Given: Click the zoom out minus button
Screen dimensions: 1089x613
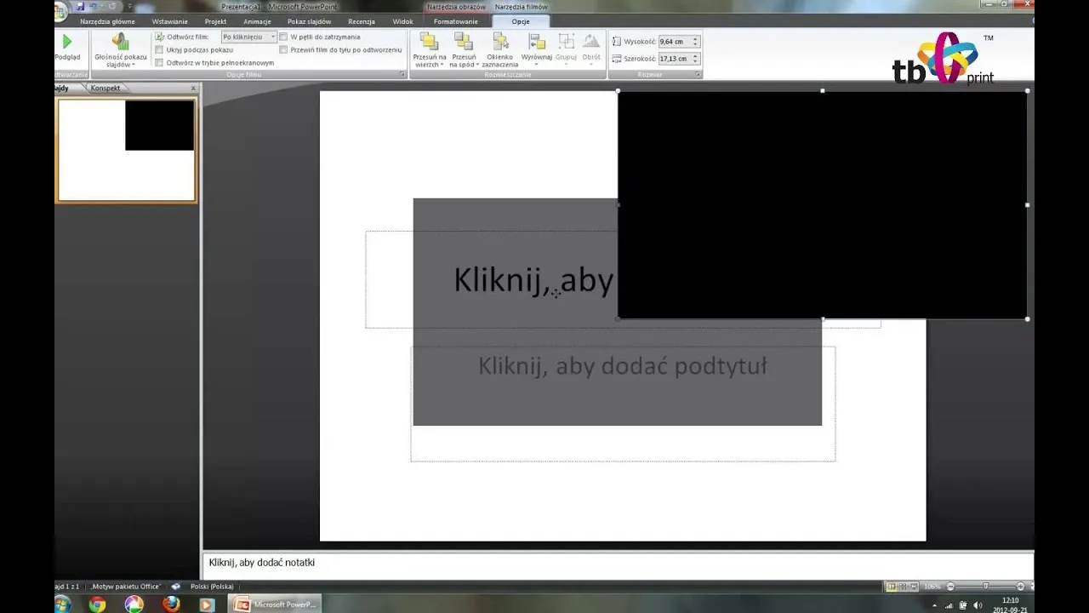Looking at the screenshot, I should 950,587.
